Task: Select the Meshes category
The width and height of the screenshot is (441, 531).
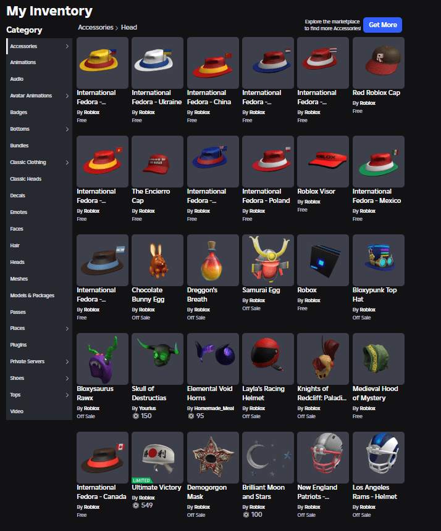Action: 39,279
